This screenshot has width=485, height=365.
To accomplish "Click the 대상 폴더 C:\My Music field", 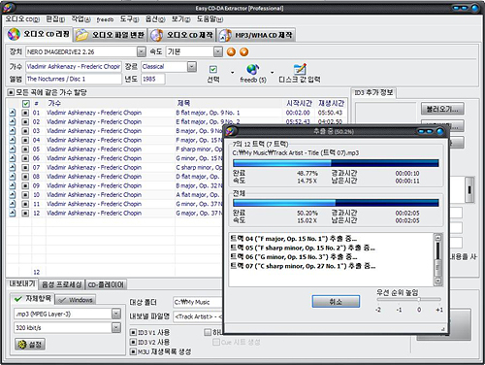I will (x=198, y=302).
